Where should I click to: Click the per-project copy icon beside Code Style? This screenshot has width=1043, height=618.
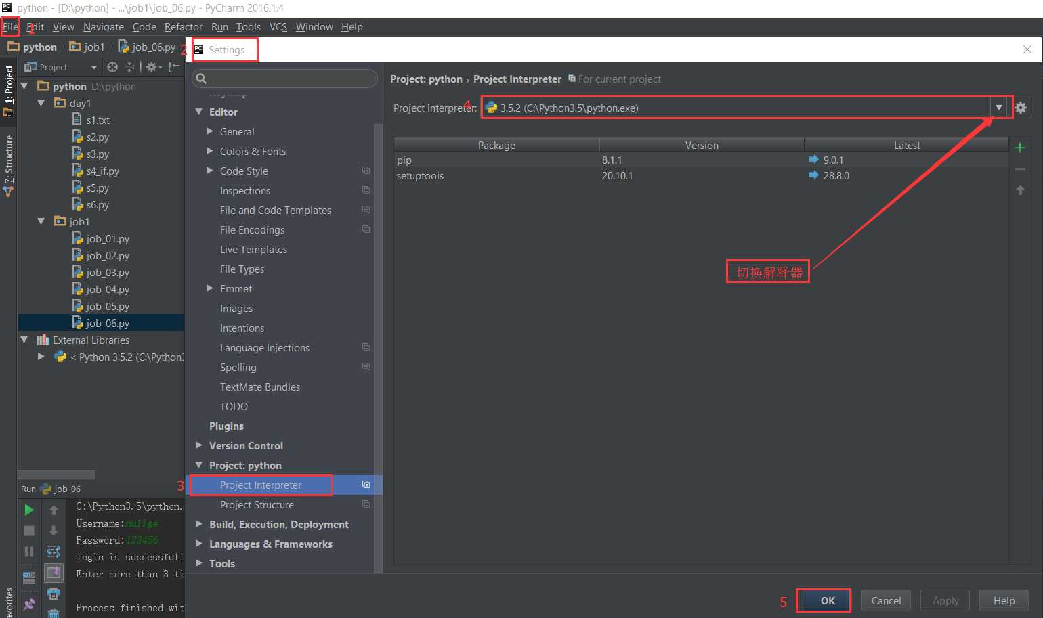(x=366, y=171)
